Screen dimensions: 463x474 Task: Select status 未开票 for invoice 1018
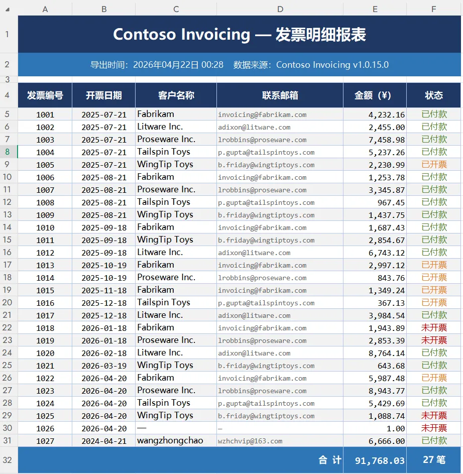click(x=434, y=328)
